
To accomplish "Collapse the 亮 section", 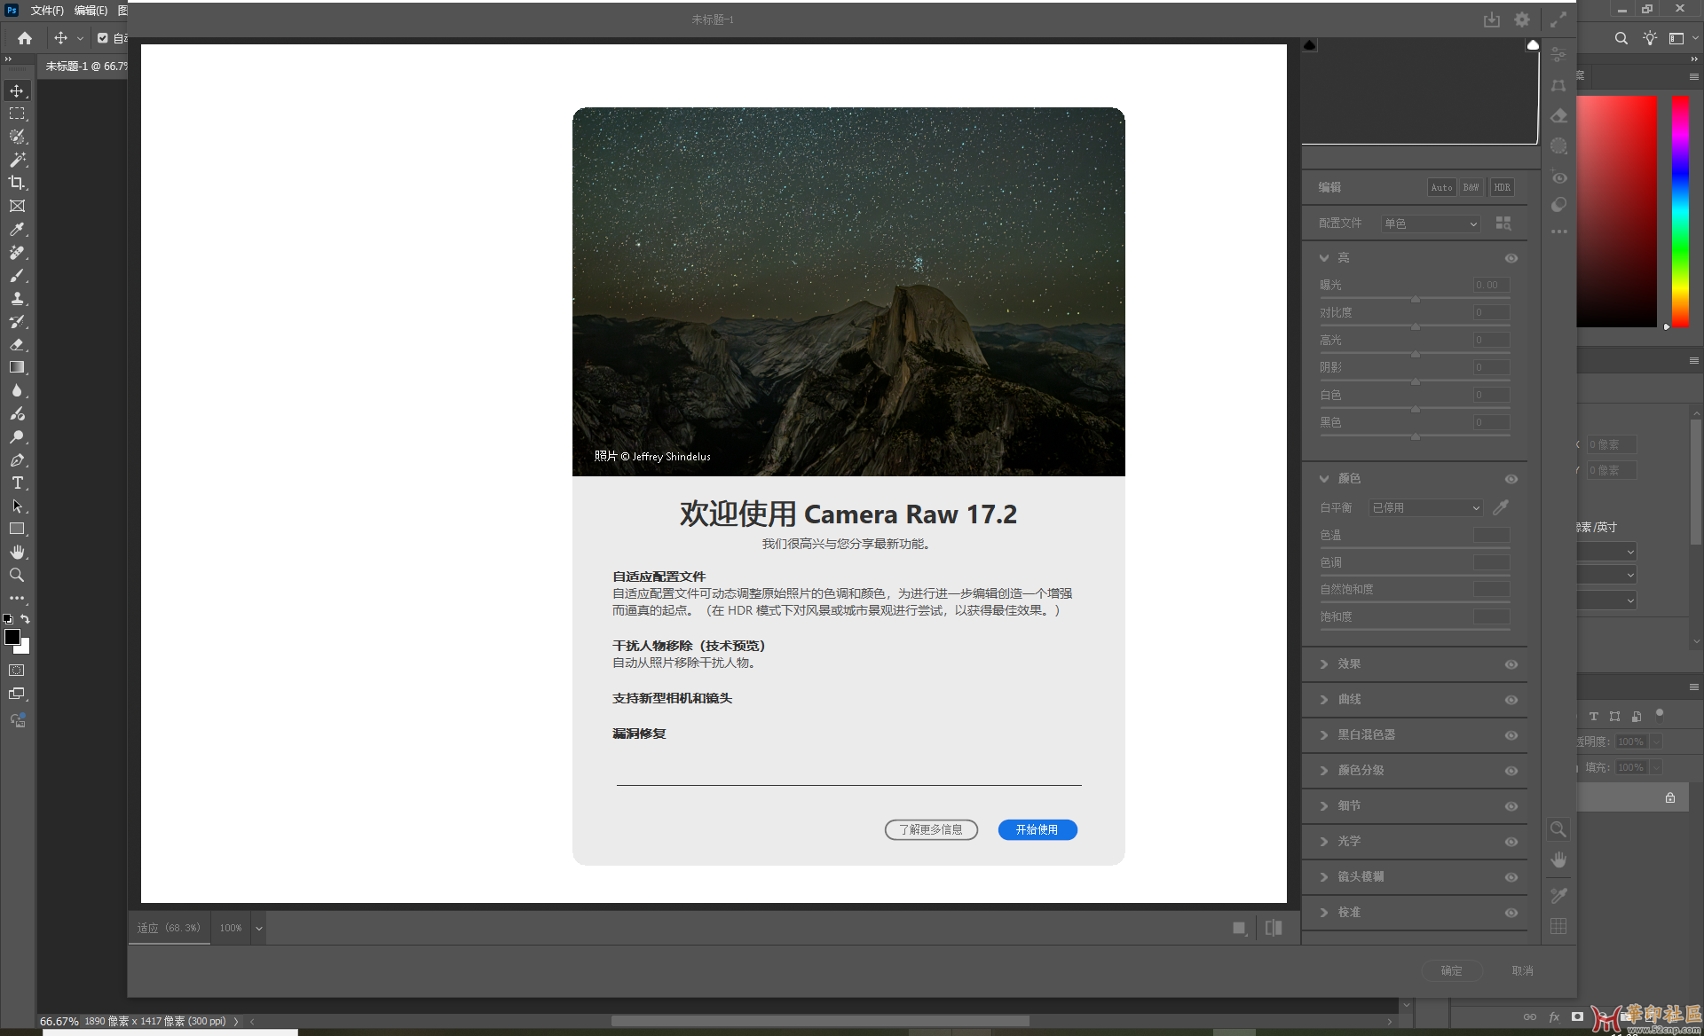I will [1324, 258].
